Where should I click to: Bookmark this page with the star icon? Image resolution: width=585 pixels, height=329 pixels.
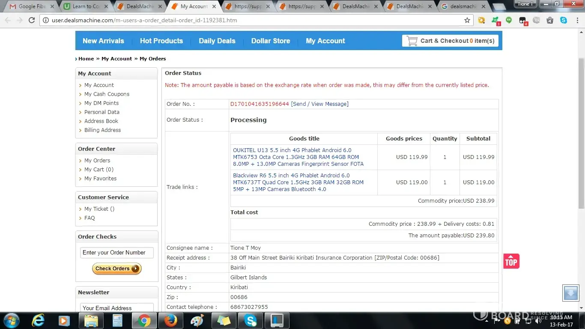point(467,20)
